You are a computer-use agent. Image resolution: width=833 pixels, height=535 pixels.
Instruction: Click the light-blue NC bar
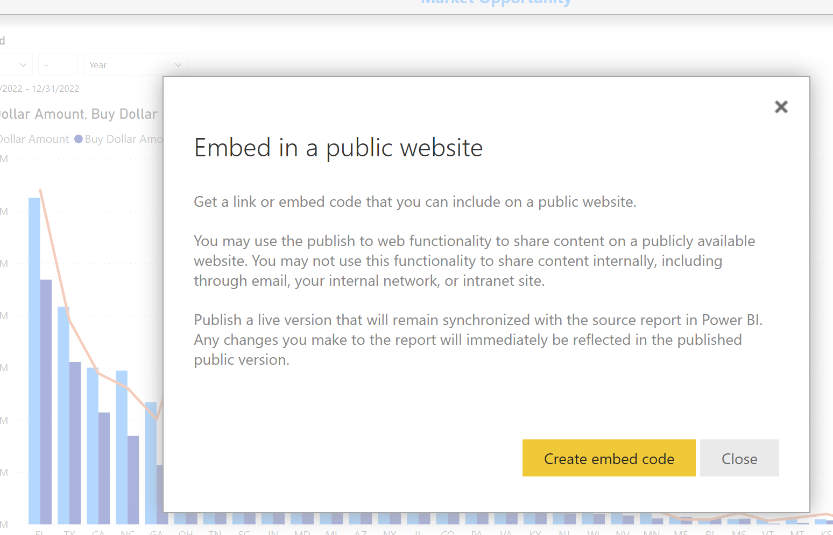pyautogui.click(x=122, y=447)
